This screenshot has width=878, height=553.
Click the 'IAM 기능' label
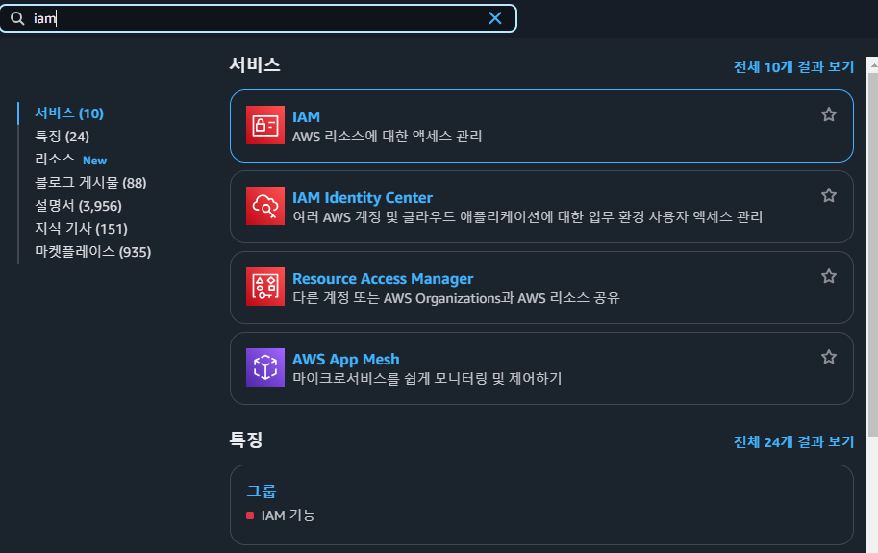[x=288, y=515]
